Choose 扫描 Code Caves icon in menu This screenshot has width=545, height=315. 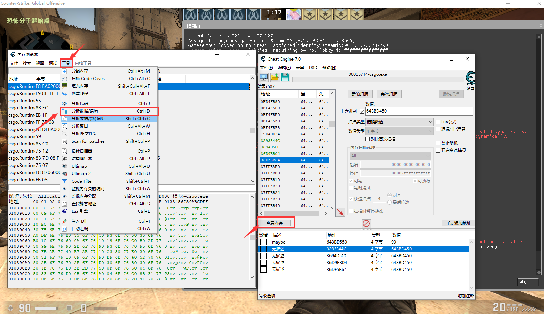click(64, 79)
